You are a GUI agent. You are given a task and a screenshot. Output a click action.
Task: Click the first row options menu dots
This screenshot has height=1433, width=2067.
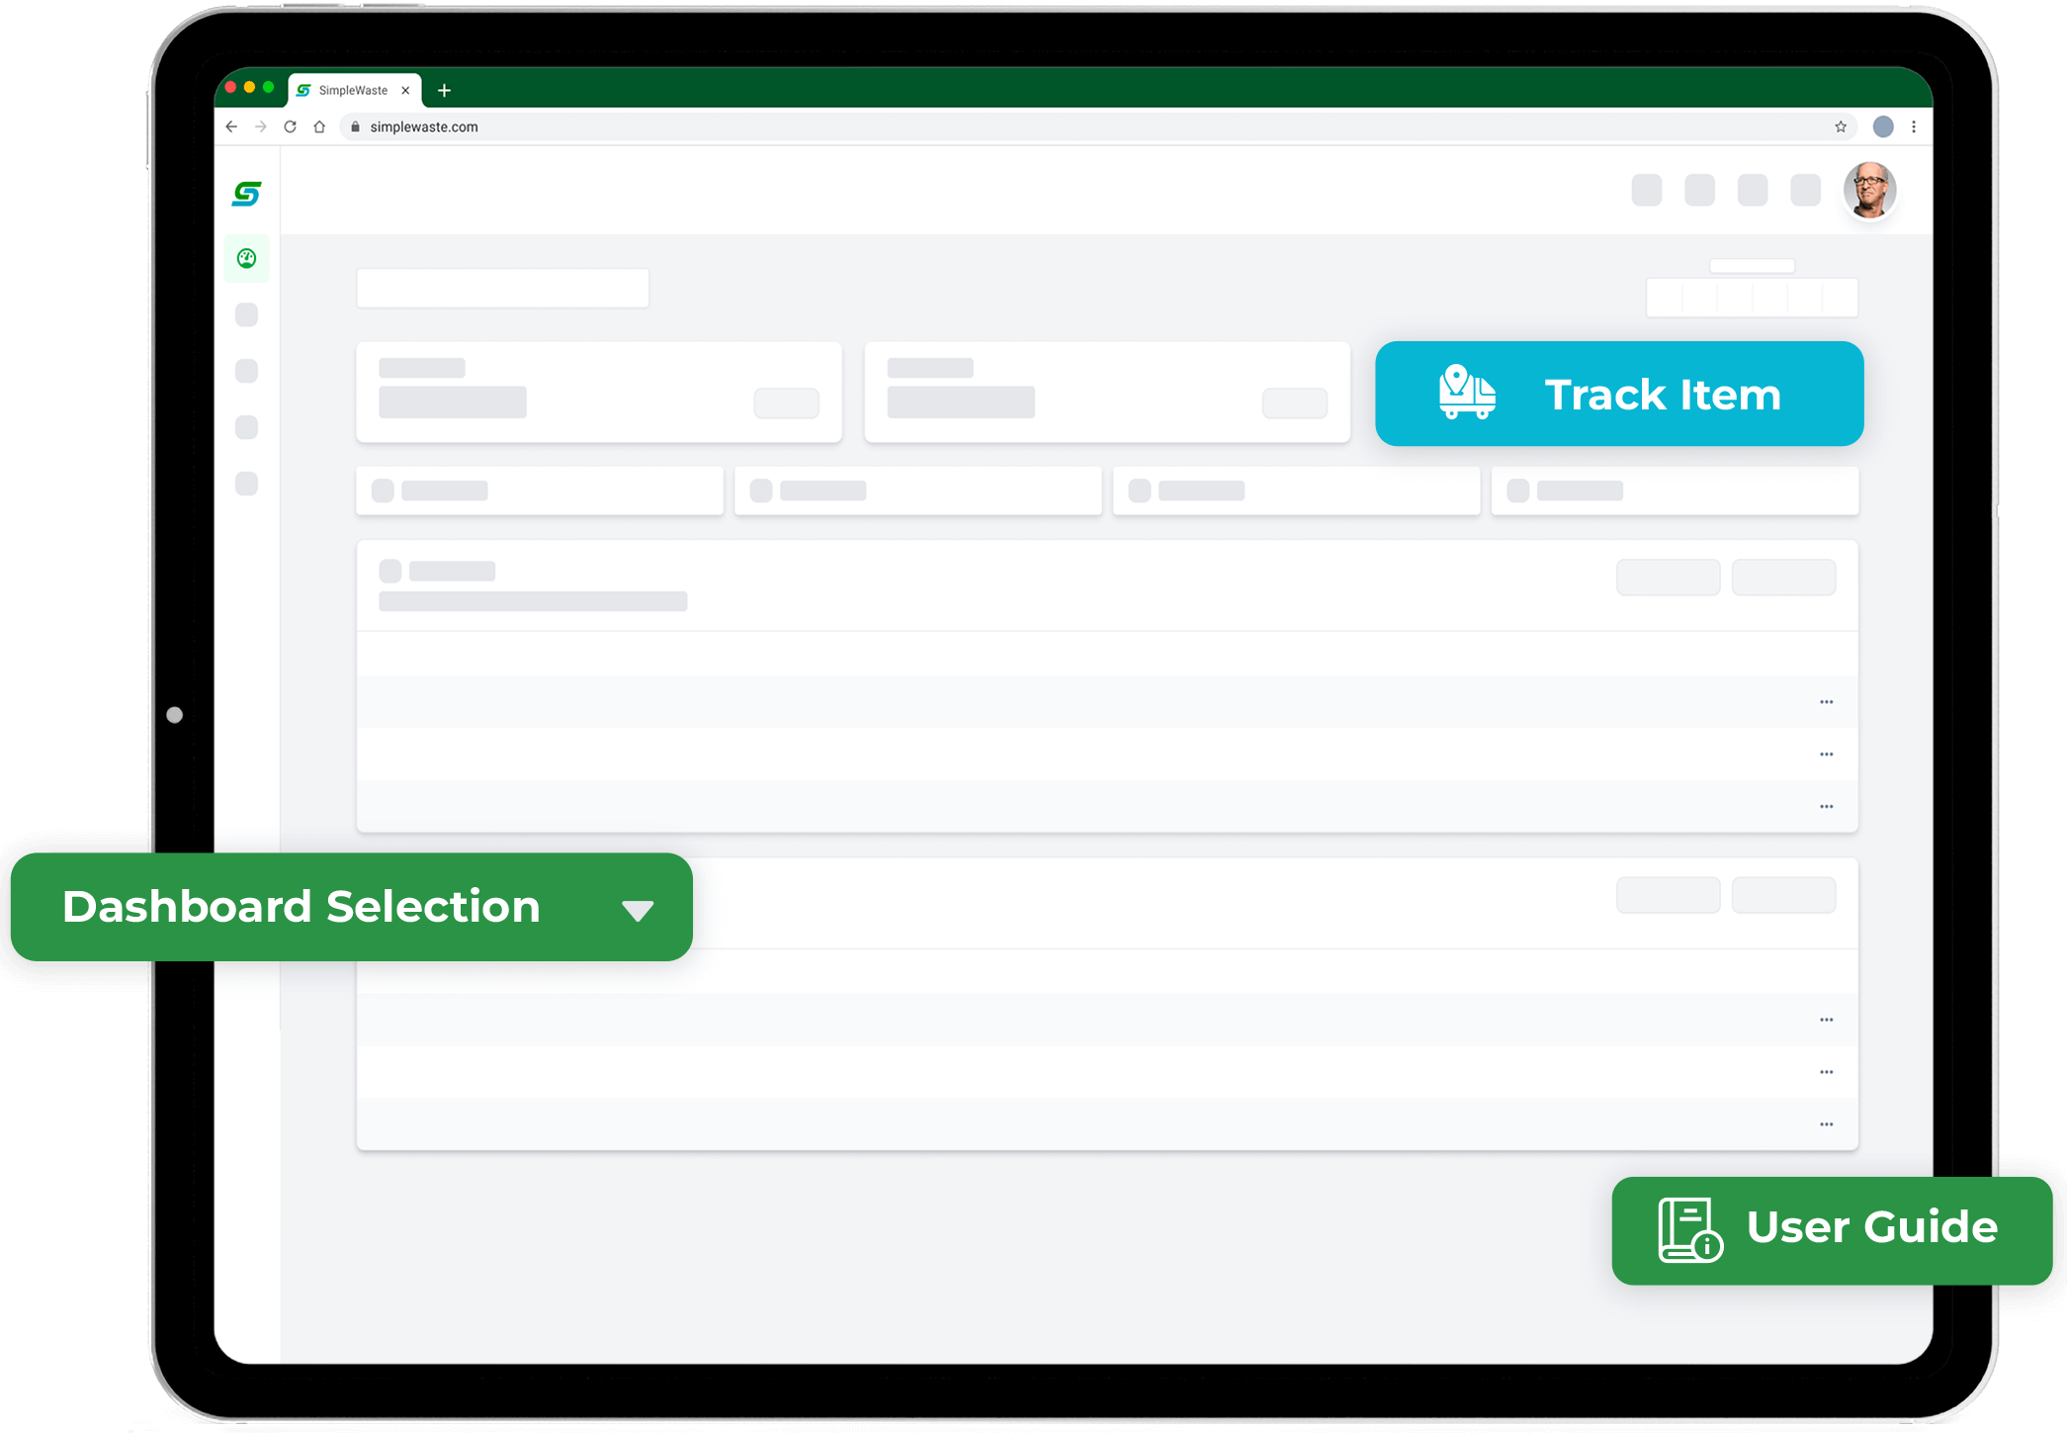(x=1825, y=702)
